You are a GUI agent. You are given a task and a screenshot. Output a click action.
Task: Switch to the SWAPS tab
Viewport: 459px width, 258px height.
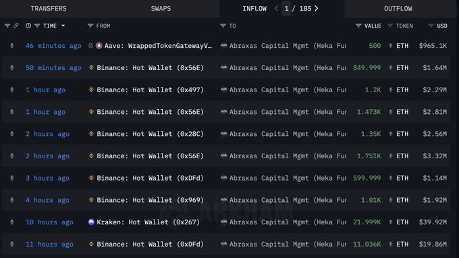[x=161, y=9]
